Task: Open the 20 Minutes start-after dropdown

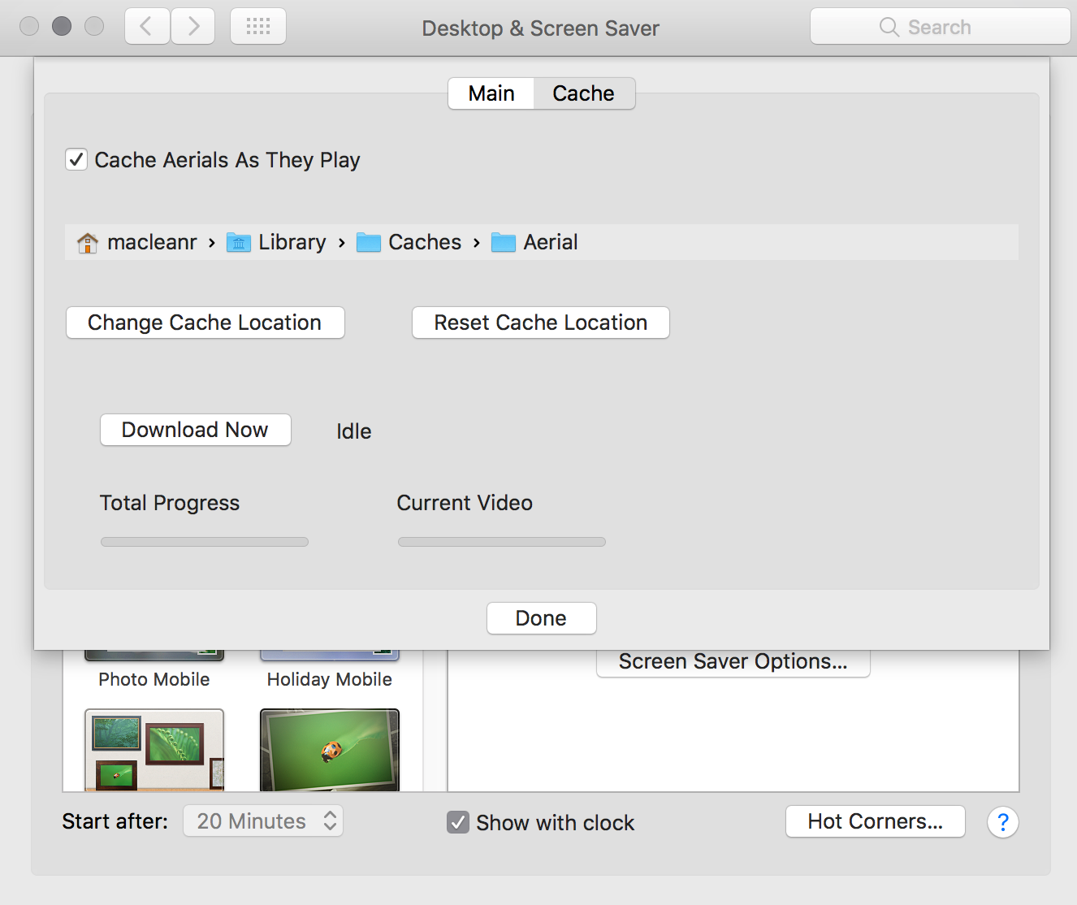Action: coord(262,821)
